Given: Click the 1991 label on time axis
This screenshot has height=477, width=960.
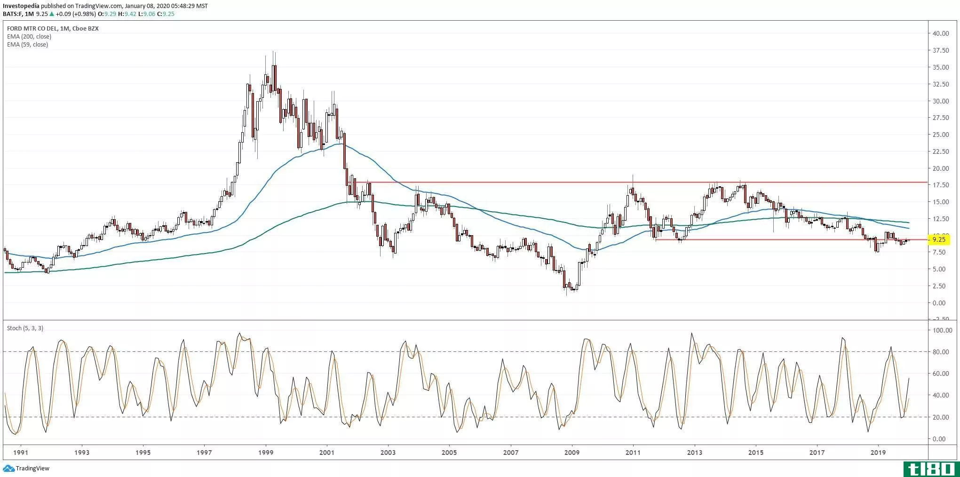Looking at the screenshot, I should (20, 453).
